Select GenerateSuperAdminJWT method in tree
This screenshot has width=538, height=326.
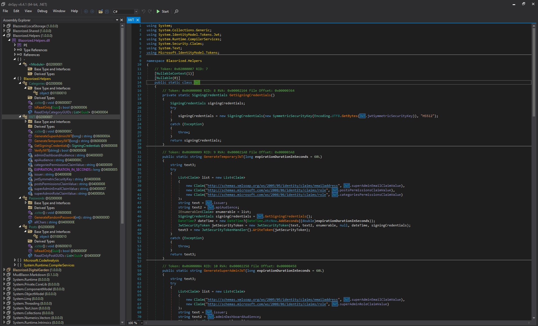pos(72,136)
